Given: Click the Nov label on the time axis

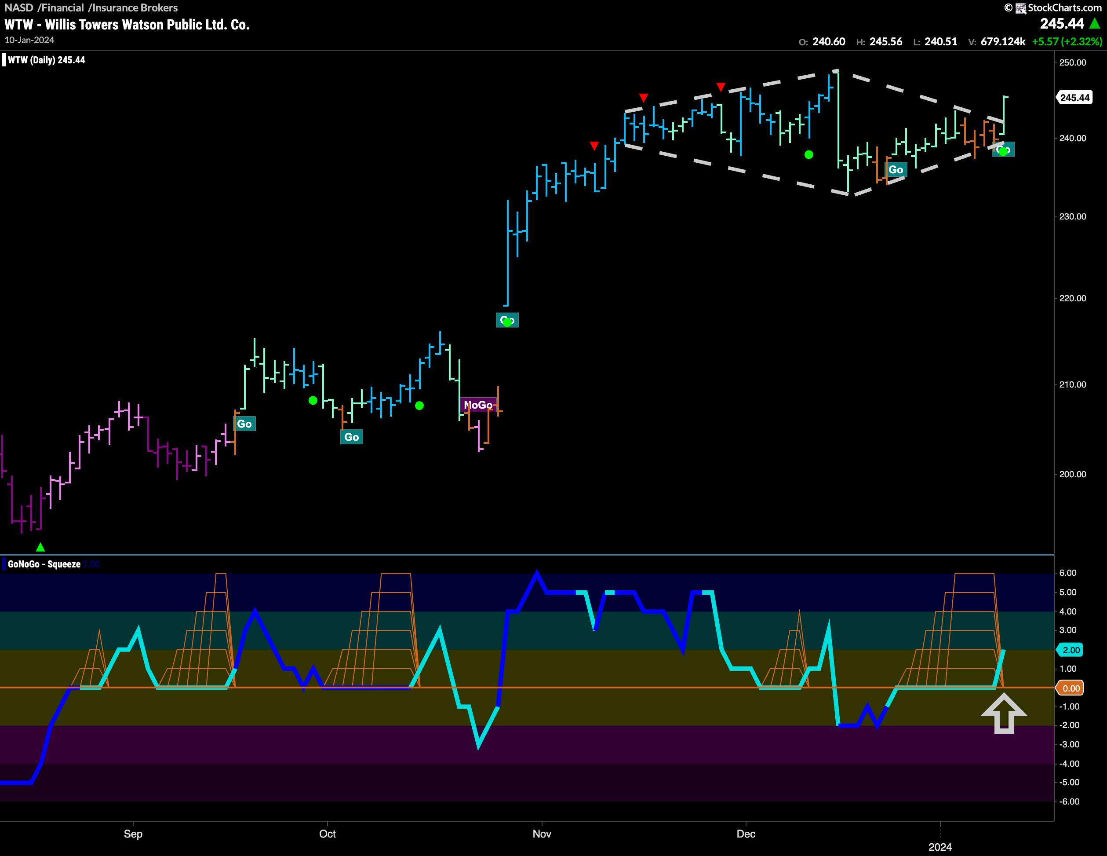Looking at the screenshot, I should [542, 834].
